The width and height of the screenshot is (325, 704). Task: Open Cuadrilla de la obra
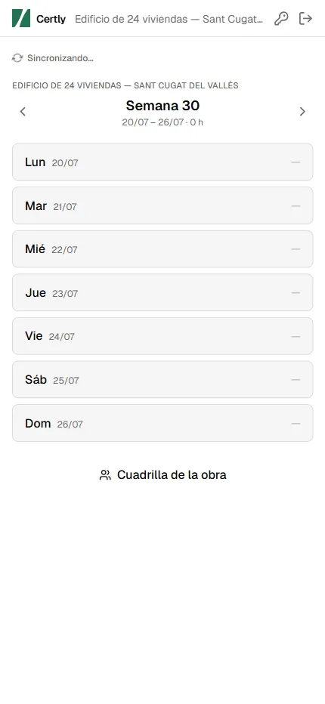tap(162, 475)
